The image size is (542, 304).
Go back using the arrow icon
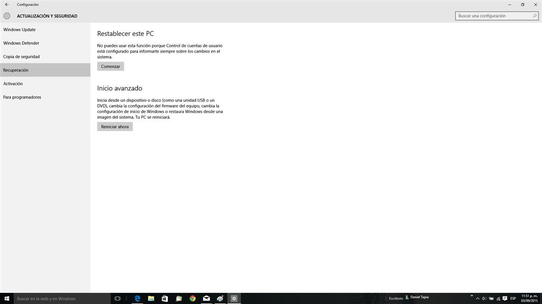click(7, 4)
